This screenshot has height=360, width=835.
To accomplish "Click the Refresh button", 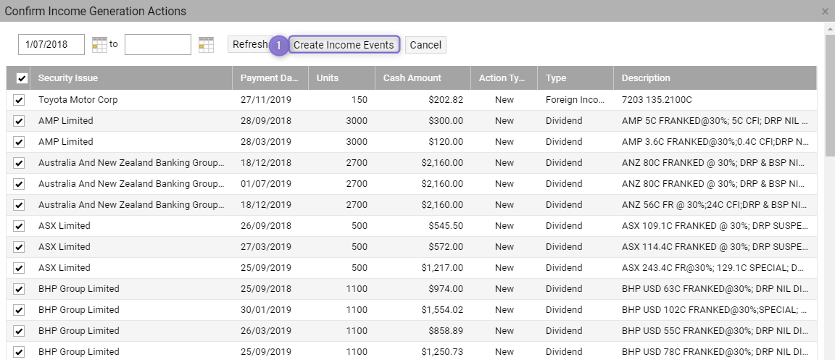I will 250,45.
